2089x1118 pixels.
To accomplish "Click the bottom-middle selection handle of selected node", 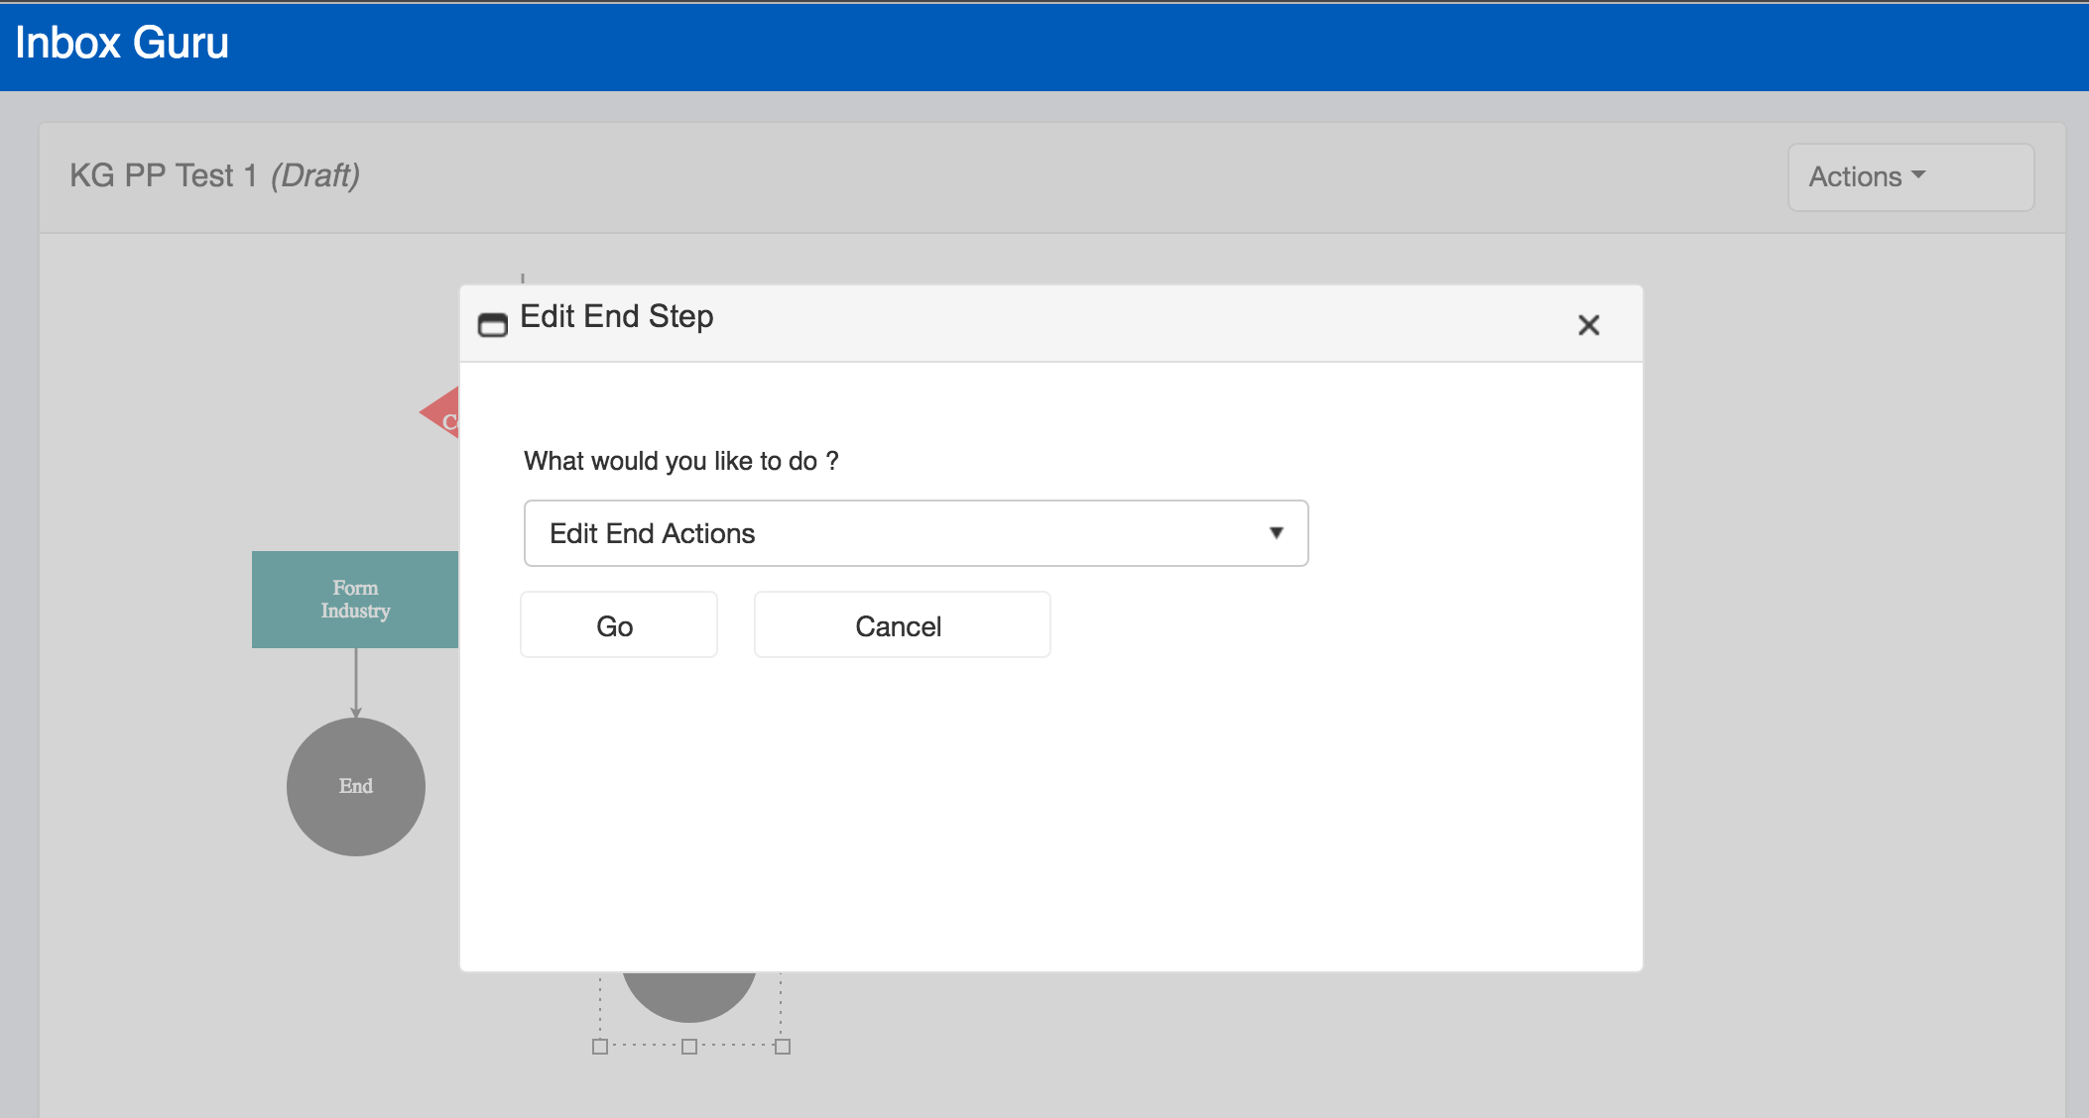I will [689, 1047].
